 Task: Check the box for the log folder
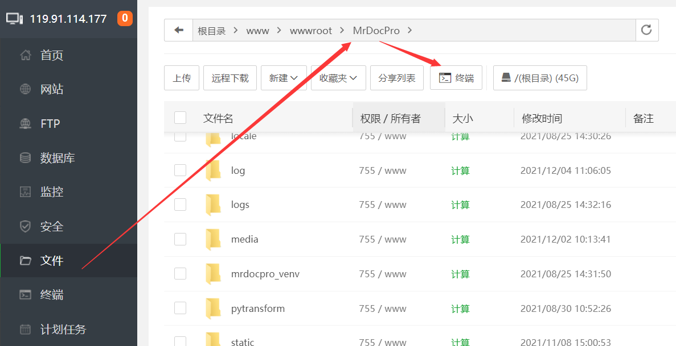(181, 170)
